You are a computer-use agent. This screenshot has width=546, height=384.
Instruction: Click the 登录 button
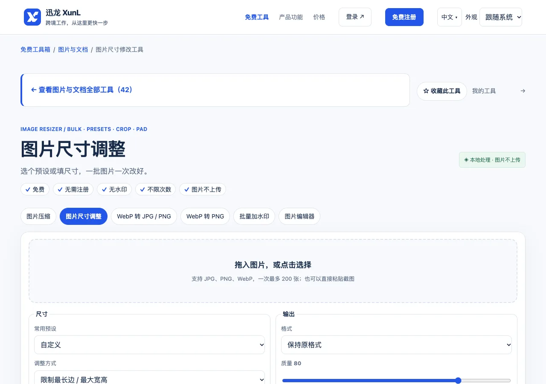tap(355, 17)
